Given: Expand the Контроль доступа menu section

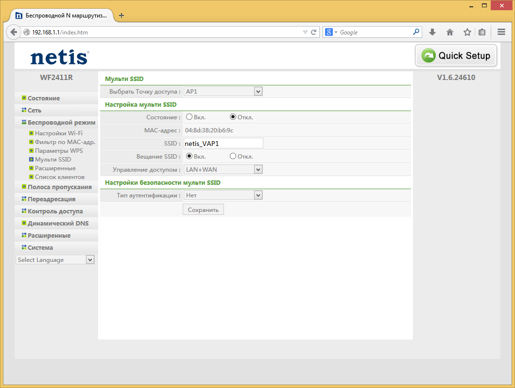Looking at the screenshot, I should (x=55, y=211).
